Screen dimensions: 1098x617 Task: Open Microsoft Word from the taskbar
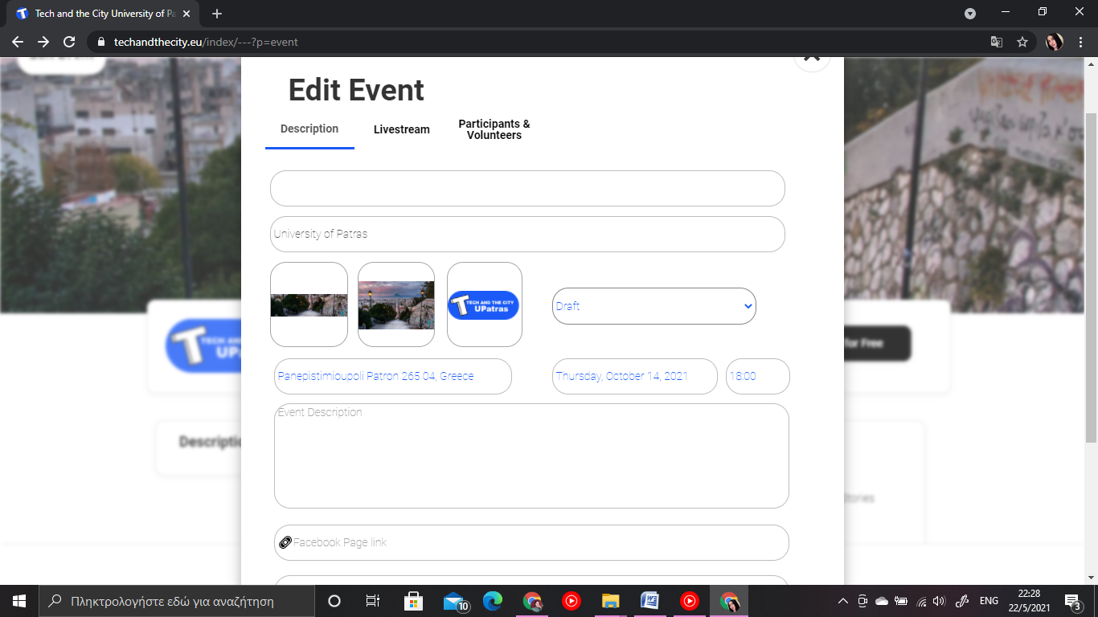click(x=649, y=601)
